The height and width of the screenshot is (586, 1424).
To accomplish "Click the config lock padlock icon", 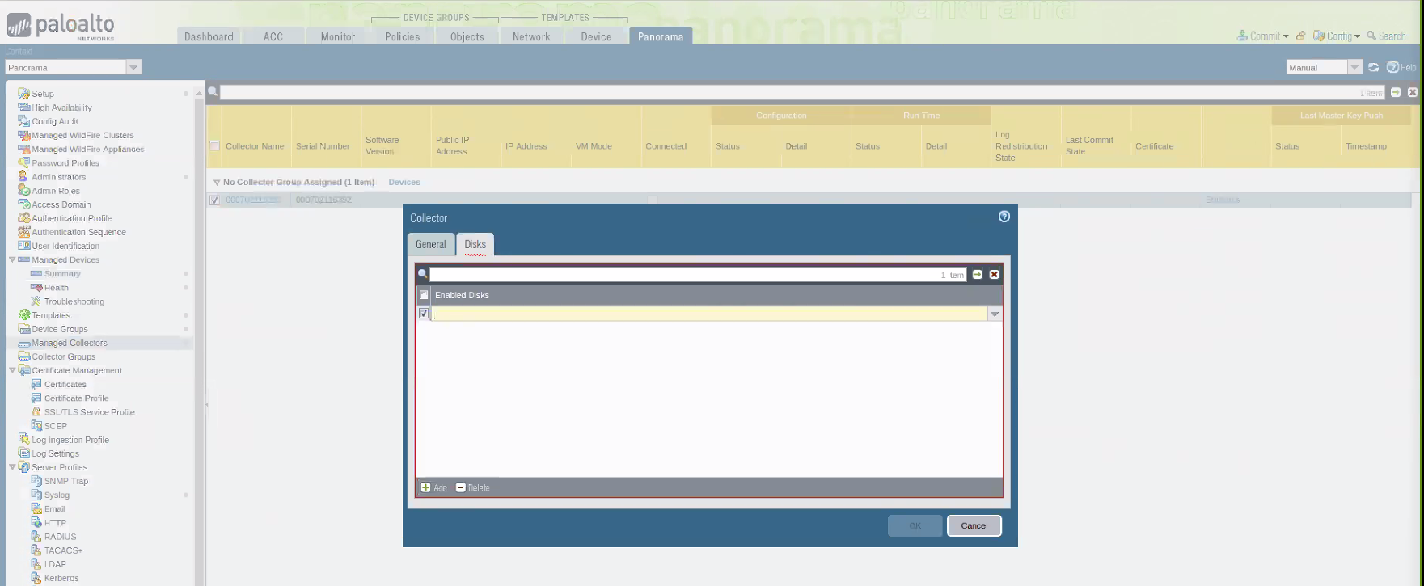I will click(x=1301, y=36).
